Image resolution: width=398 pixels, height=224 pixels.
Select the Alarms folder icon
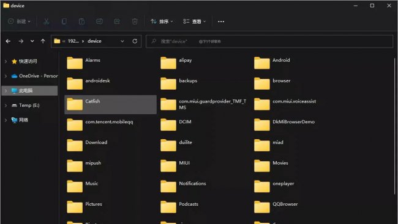pyautogui.click(x=75, y=63)
